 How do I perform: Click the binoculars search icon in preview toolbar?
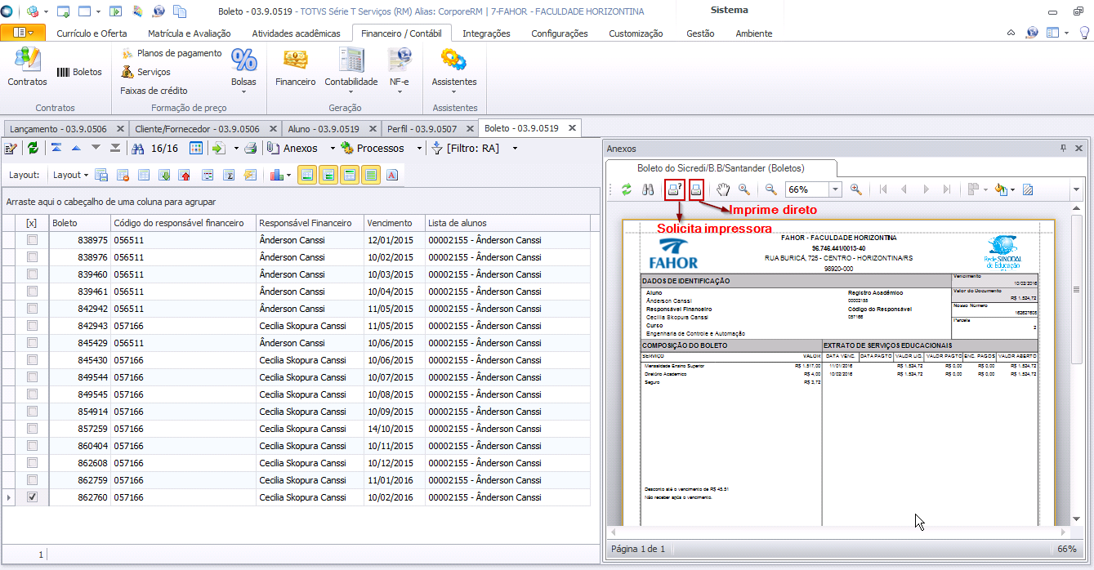pyautogui.click(x=648, y=189)
